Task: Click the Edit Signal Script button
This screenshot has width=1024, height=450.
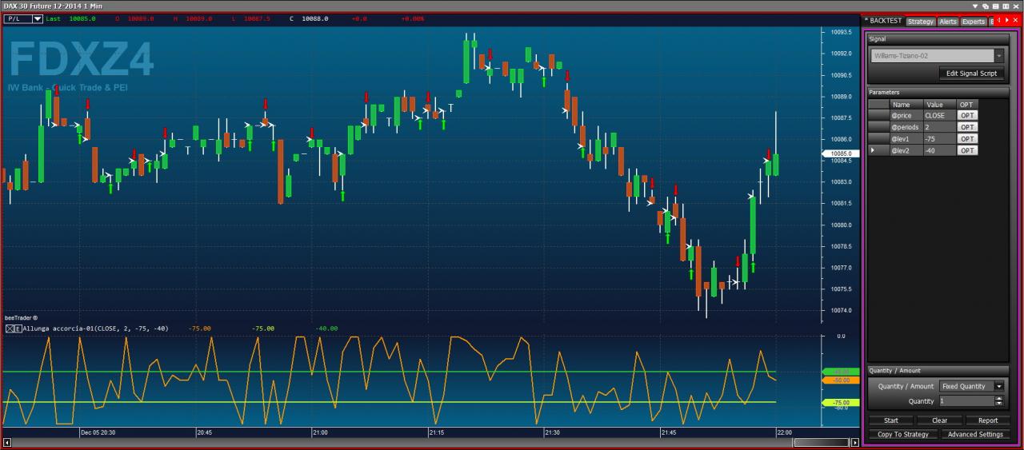Action: 971,74
